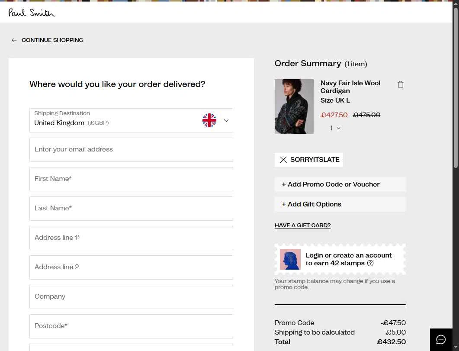Image resolution: width=459 pixels, height=351 pixels.
Task: Click the Navy Fair Isle Wool Cardigan title
Action: pyautogui.click(x=350, y=87)
